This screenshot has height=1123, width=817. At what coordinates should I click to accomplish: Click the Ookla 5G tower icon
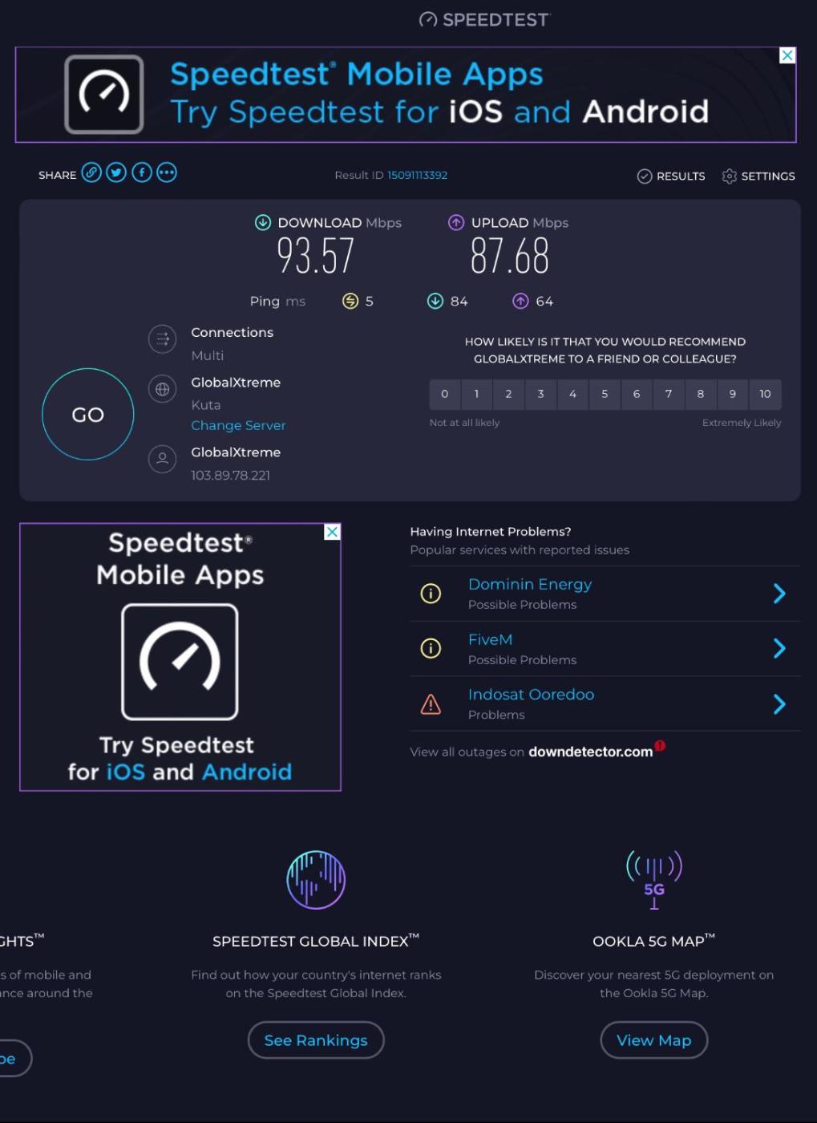pyautogui.click(x=653, y=880)
